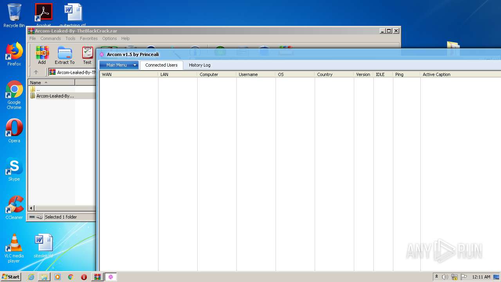501x282 pixels.
Task: Sort the list by LAN column
Action: click(178, 74)
